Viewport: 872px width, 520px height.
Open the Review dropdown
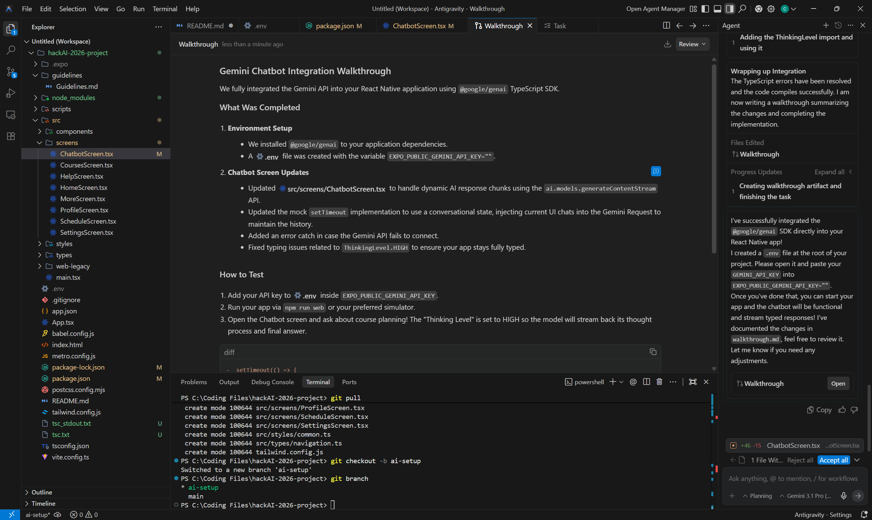point(692,44)
